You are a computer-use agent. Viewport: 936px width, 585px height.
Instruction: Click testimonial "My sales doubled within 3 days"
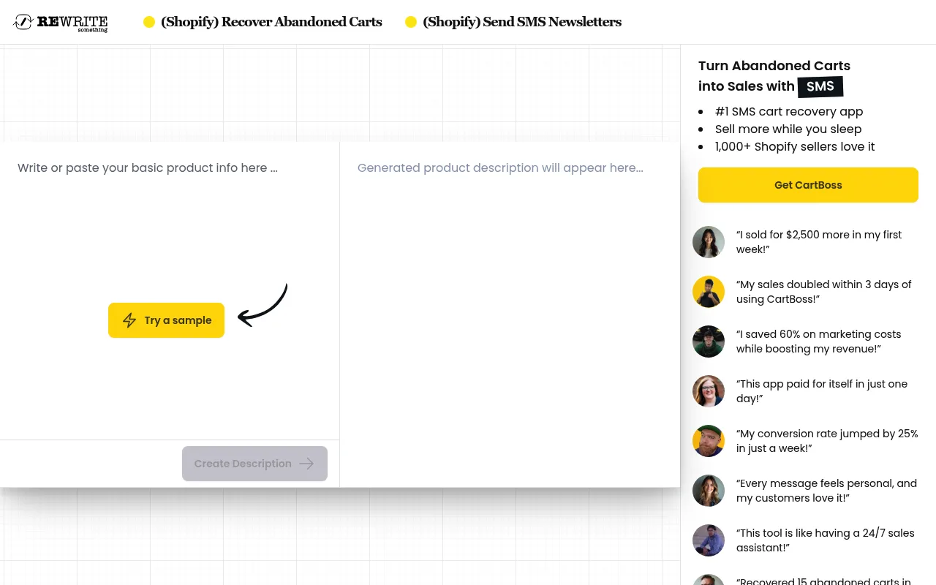[x=824, y=292]
